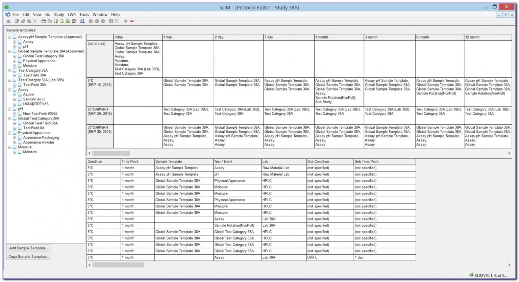Click the red minus remove toolbar icon
The height and width of the screenshot is (282, 519).
point(132,21)
